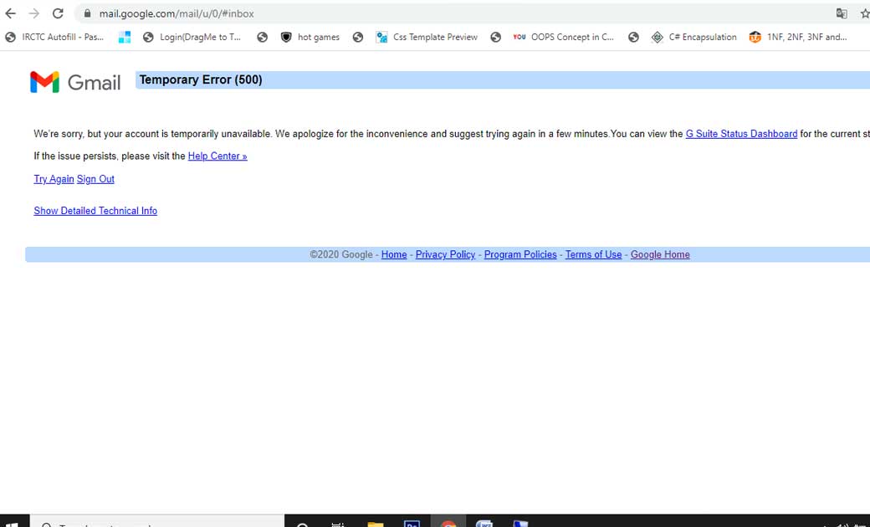
Task: Open the Login(DragMe to T... bookmark
Action: point(192,37)
